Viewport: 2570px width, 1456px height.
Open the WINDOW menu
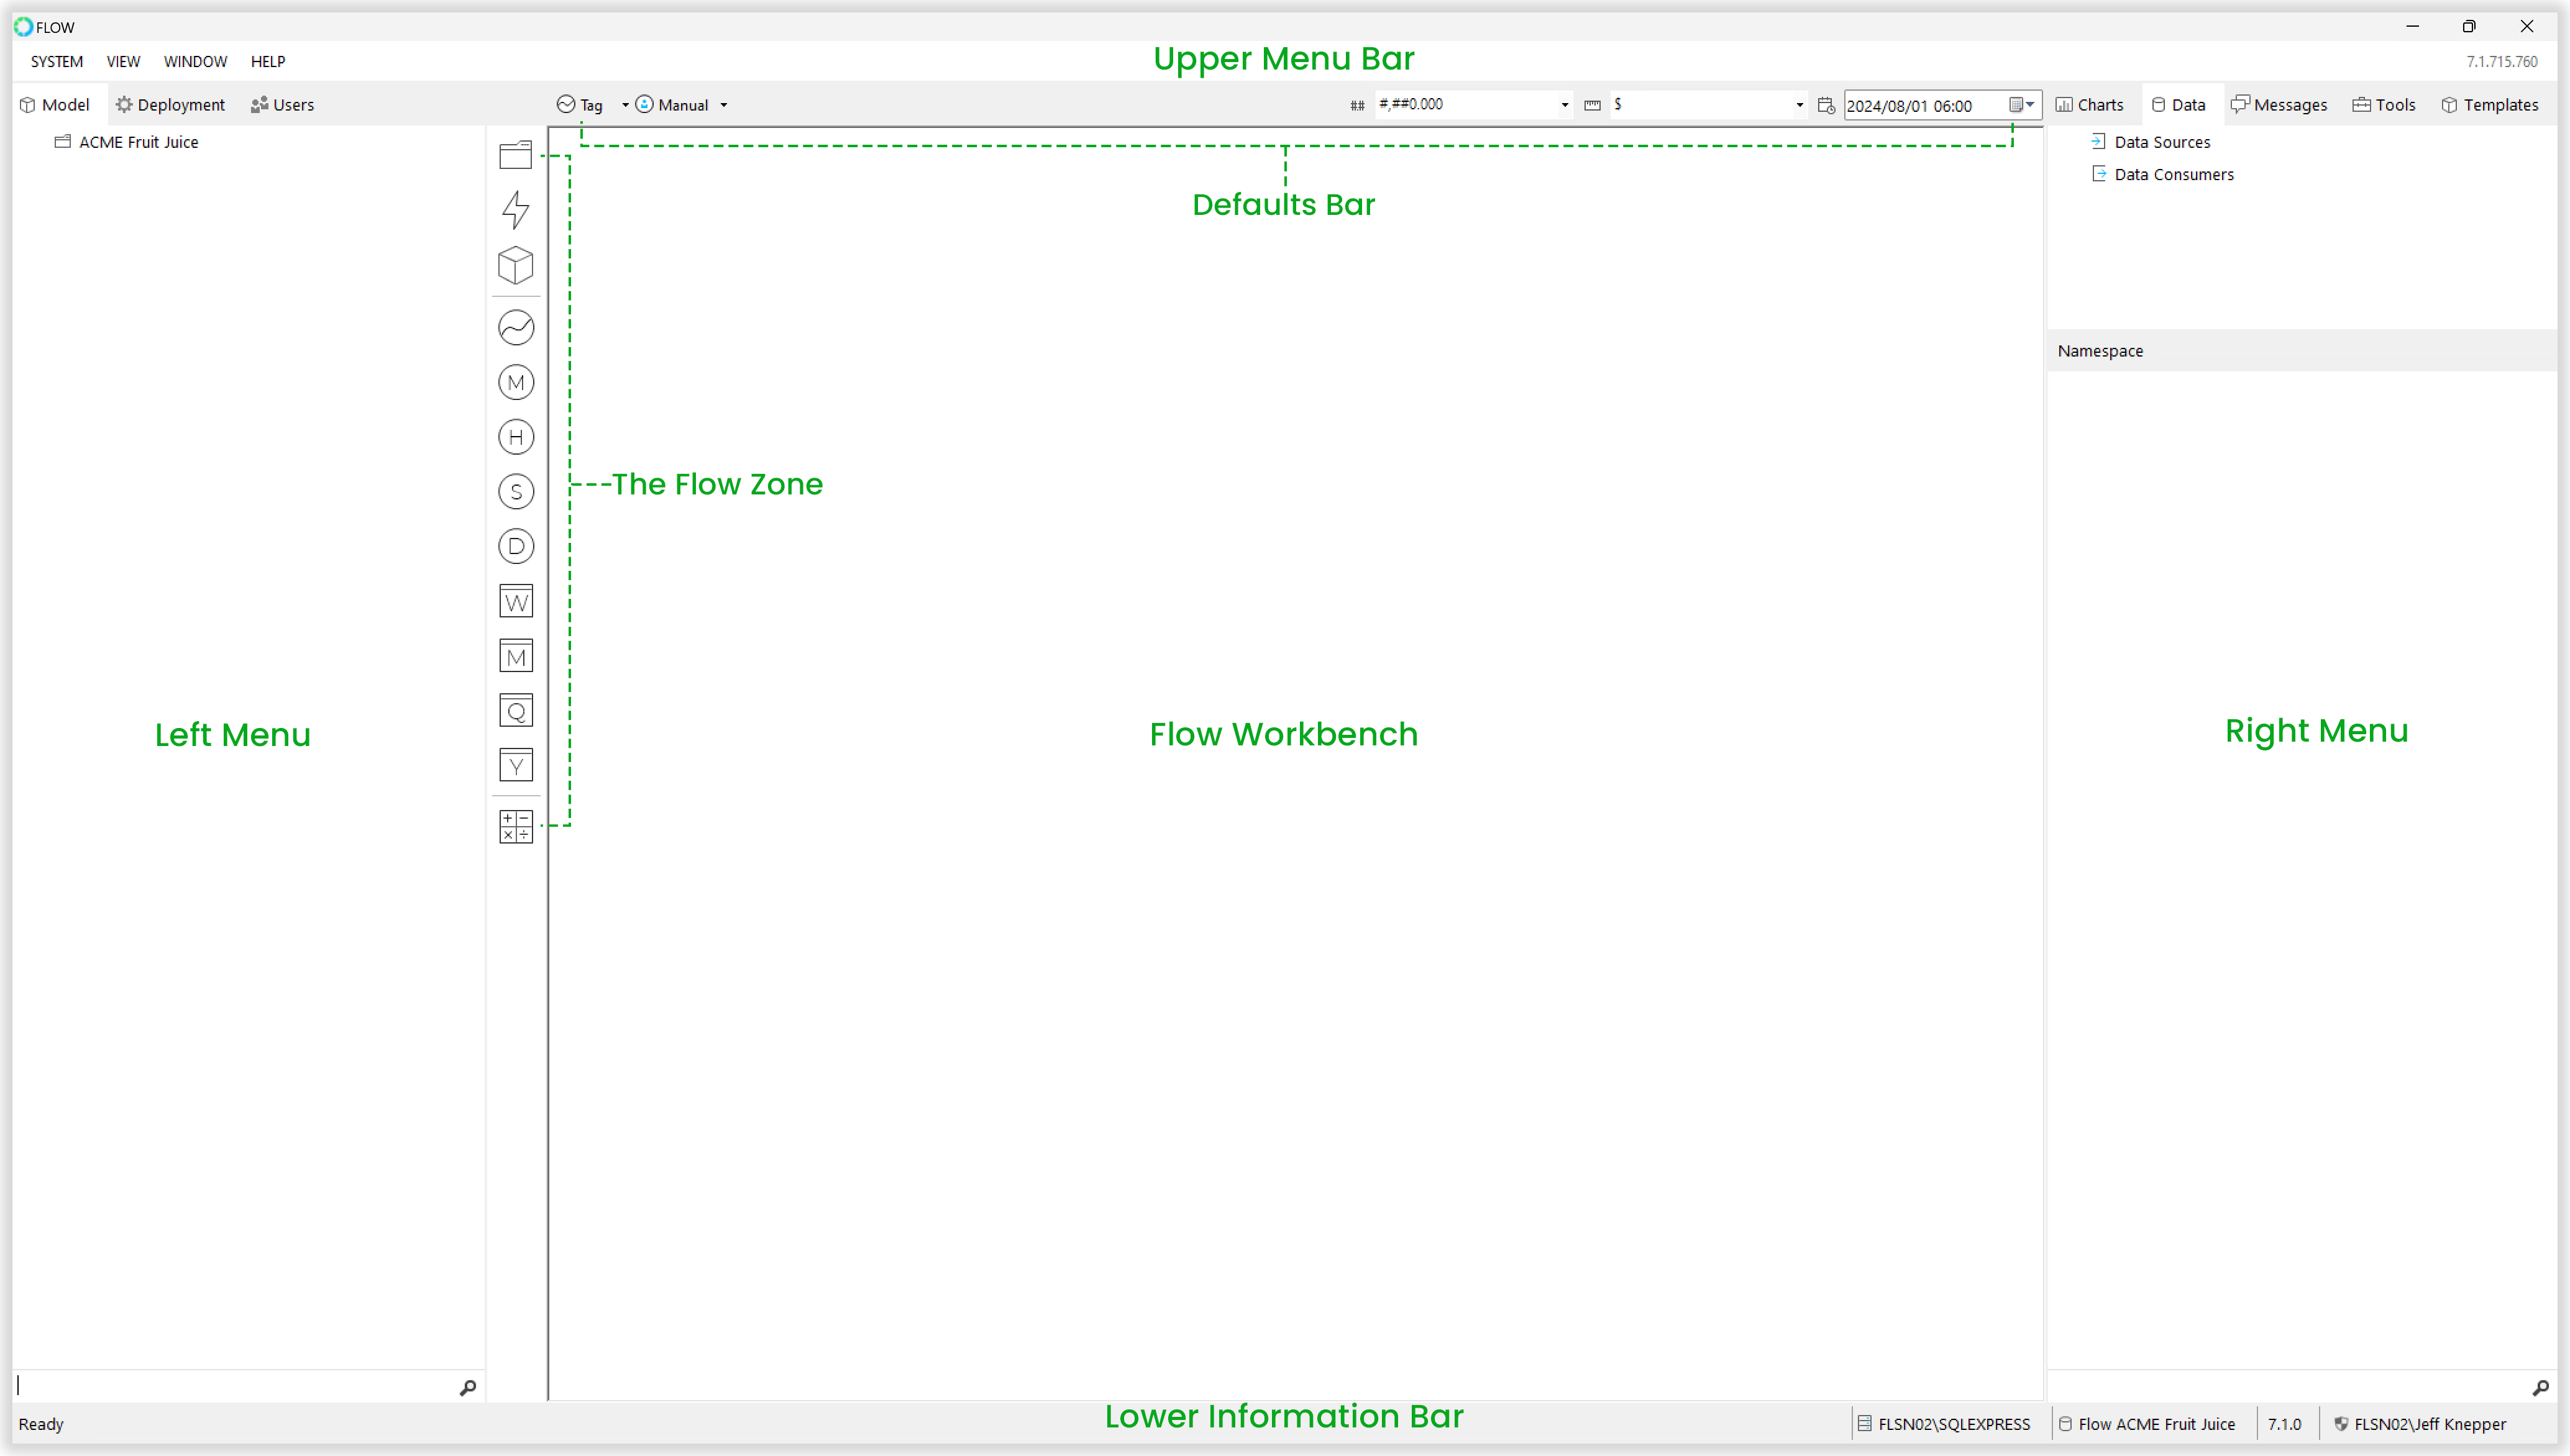coord(195,61)
